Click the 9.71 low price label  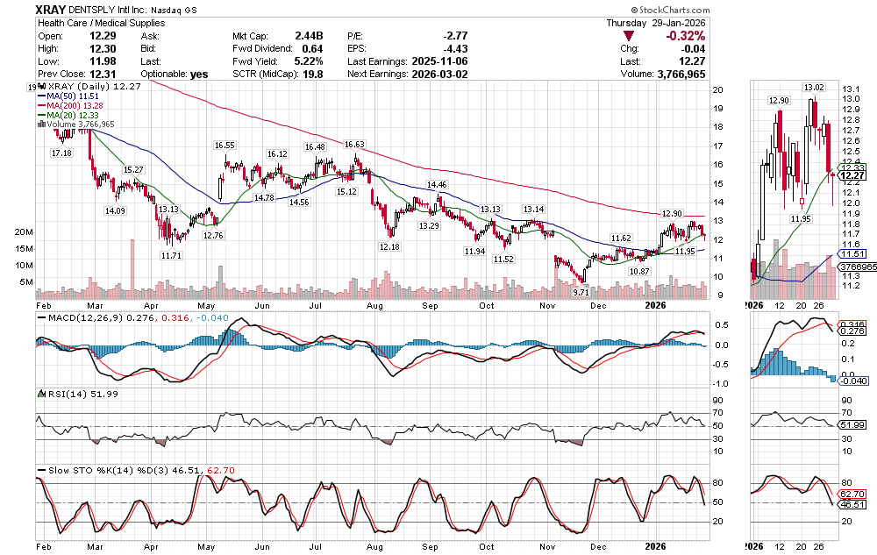[580, 291]
